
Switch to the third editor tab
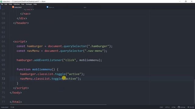(85, 7)
